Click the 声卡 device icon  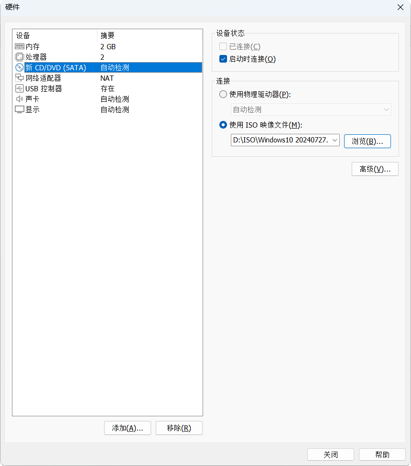pyautogui.click(x=19, y=99)
